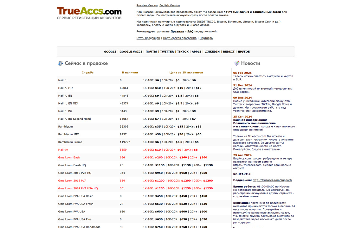Select the Mail.ru EN MIX service name

68,103
